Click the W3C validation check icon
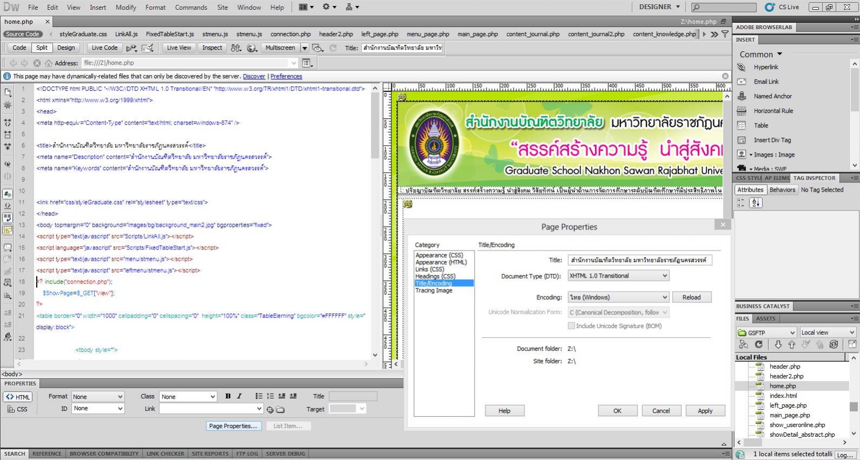Image resolution: width=860 pixels, height=460 pixels. [x=131, y=48]
